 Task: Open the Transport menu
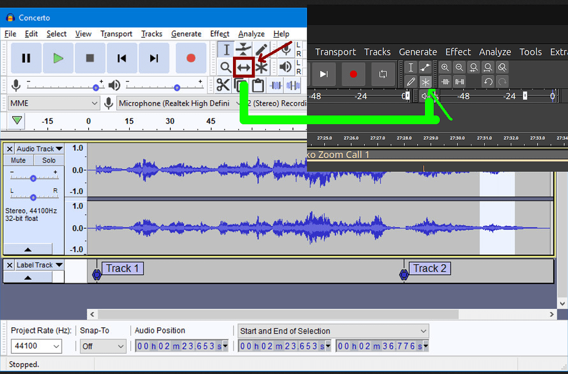pyautogui.click(x=116, y=34)
